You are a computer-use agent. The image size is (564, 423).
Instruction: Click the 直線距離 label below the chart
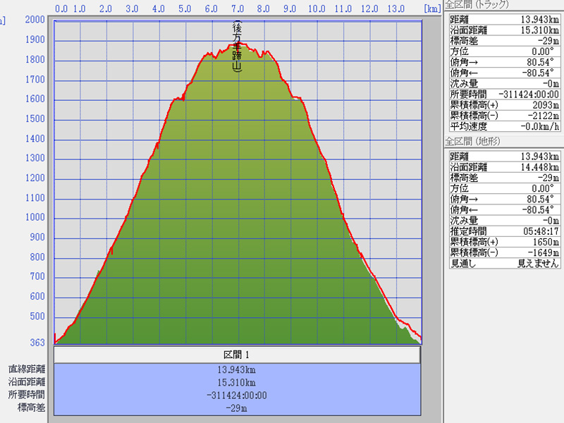pyautogui.click(x=27, y=369)
